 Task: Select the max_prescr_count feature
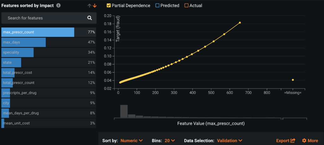click(49, 32)
